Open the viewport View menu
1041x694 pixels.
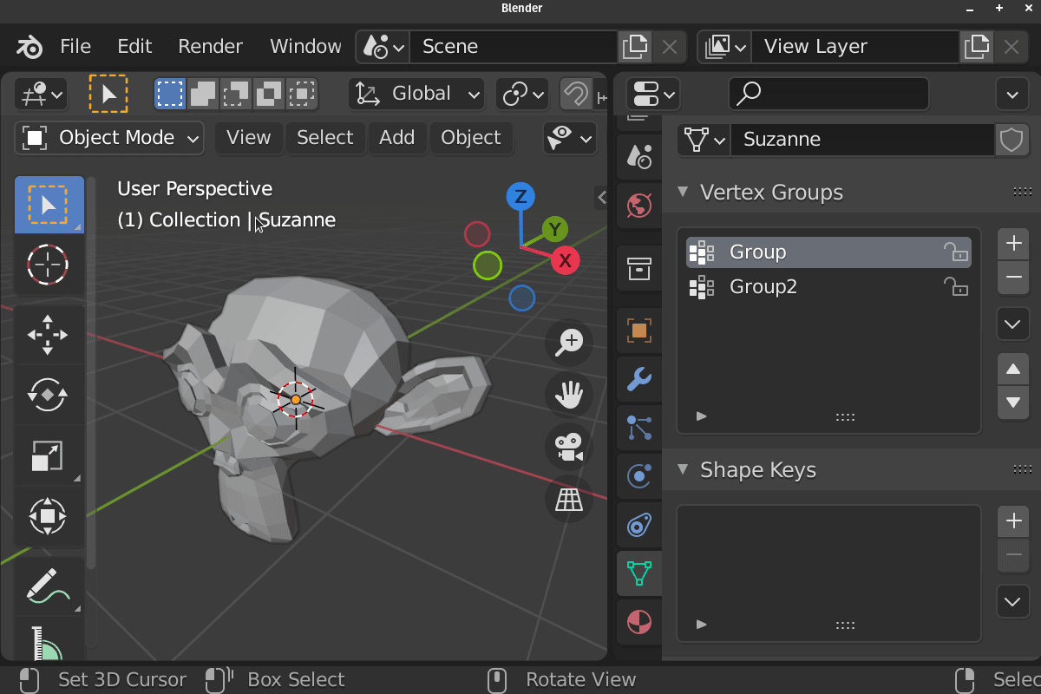point(249,138)
